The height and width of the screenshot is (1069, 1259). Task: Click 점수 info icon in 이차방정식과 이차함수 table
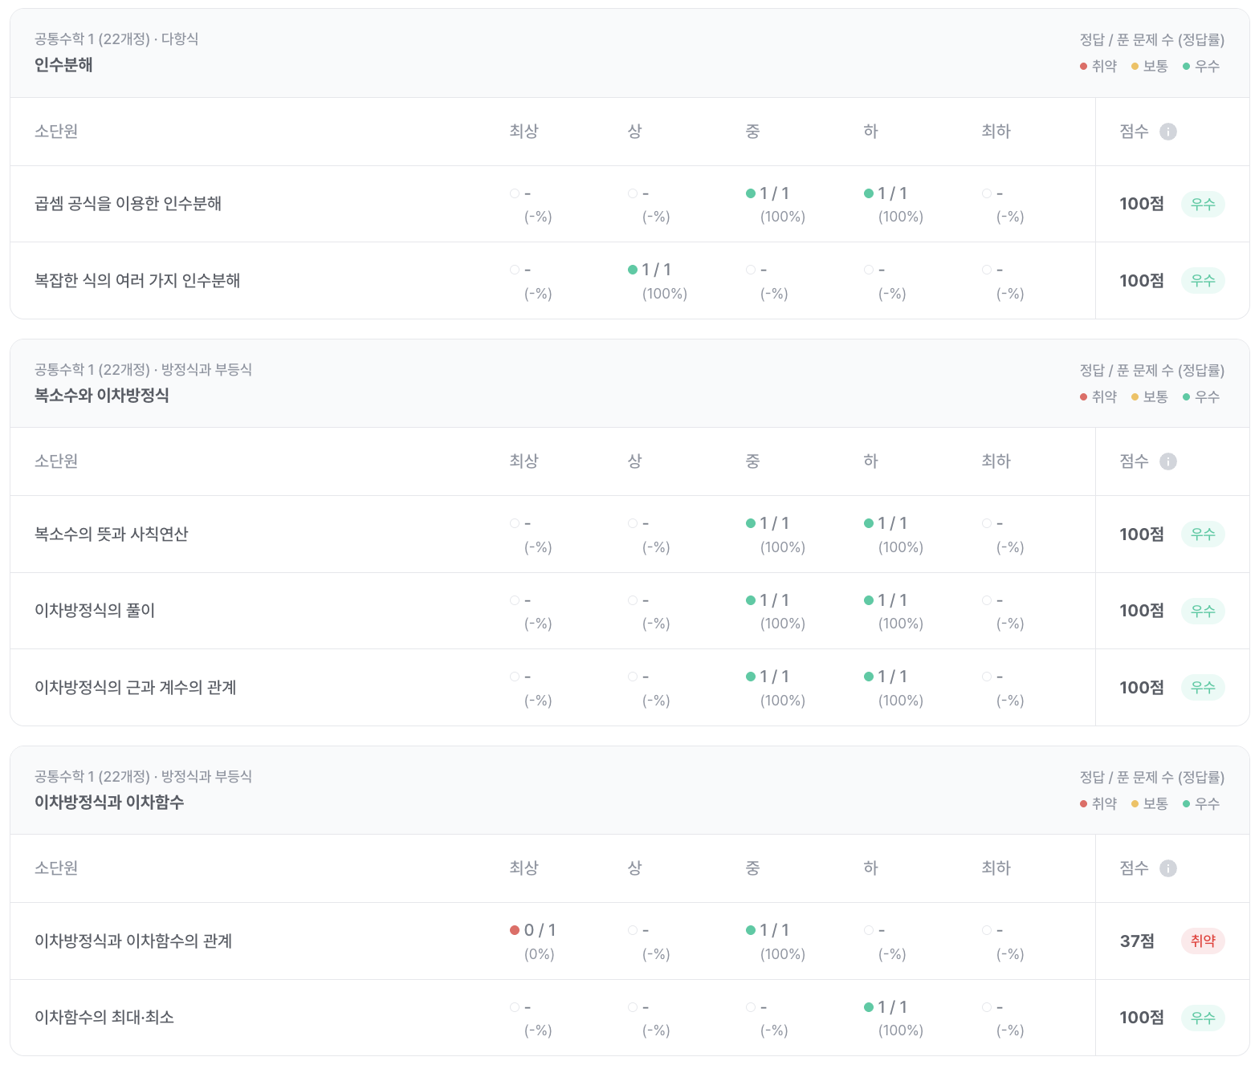coord(1168,868)
